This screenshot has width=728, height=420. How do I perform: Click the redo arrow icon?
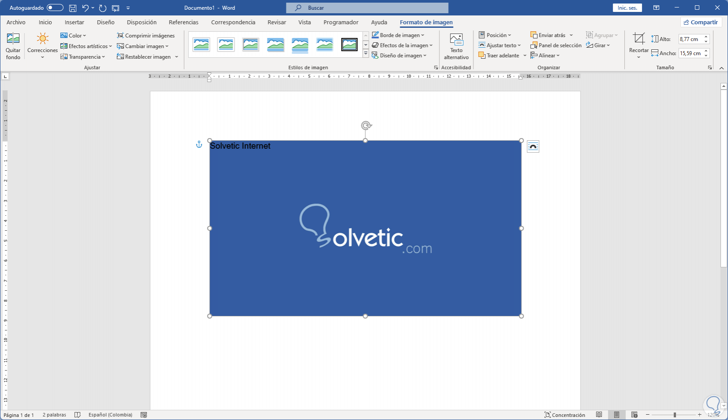[x=103, y=8]
